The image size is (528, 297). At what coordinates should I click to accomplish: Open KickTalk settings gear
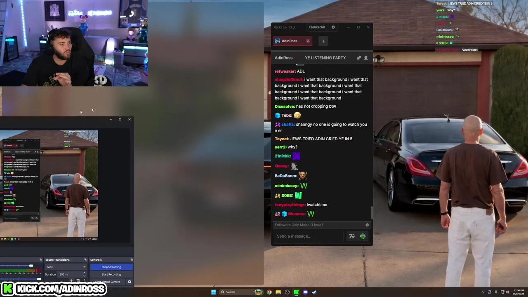point(333,27)
